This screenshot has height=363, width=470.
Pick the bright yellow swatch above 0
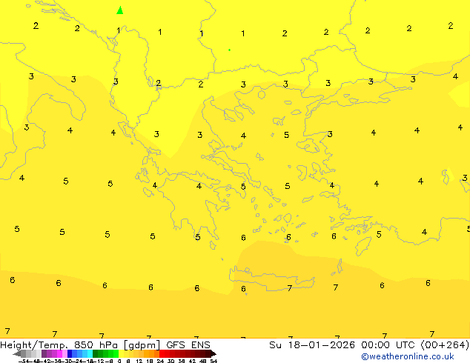[121, 353]
